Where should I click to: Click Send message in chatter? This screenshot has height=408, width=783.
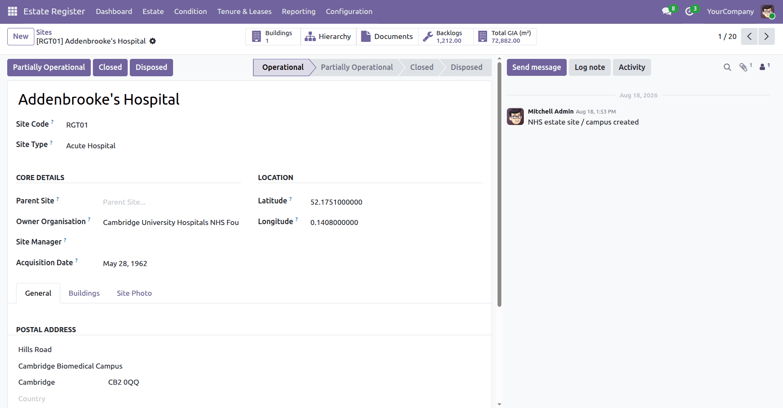point(537,67)
